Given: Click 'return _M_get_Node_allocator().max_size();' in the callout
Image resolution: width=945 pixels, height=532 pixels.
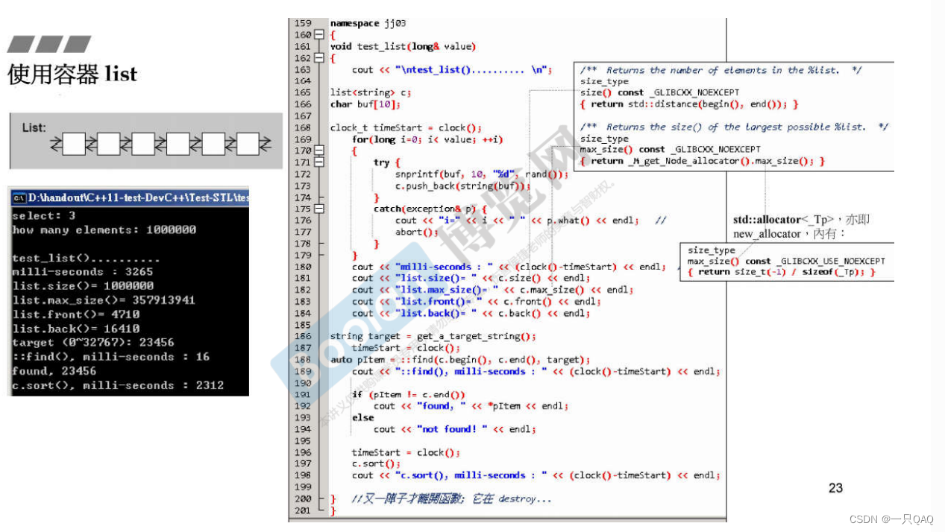Looking at the screenshot, I should pos(703,161).
